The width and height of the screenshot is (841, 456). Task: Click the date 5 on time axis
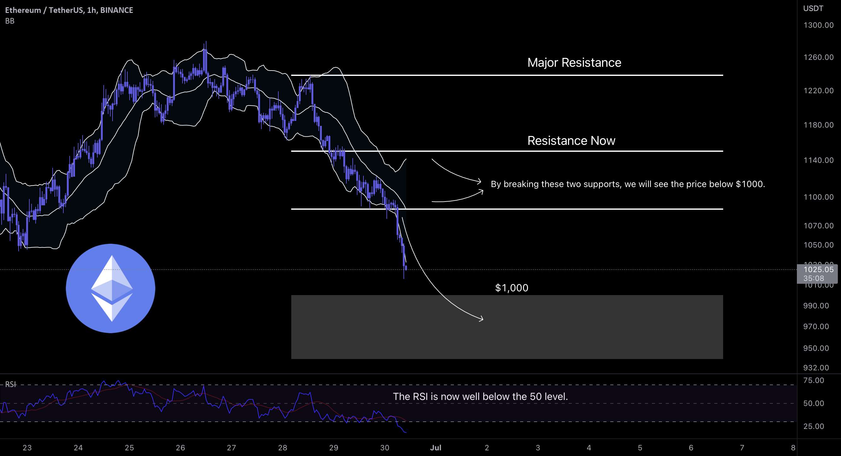pos(640,447)
